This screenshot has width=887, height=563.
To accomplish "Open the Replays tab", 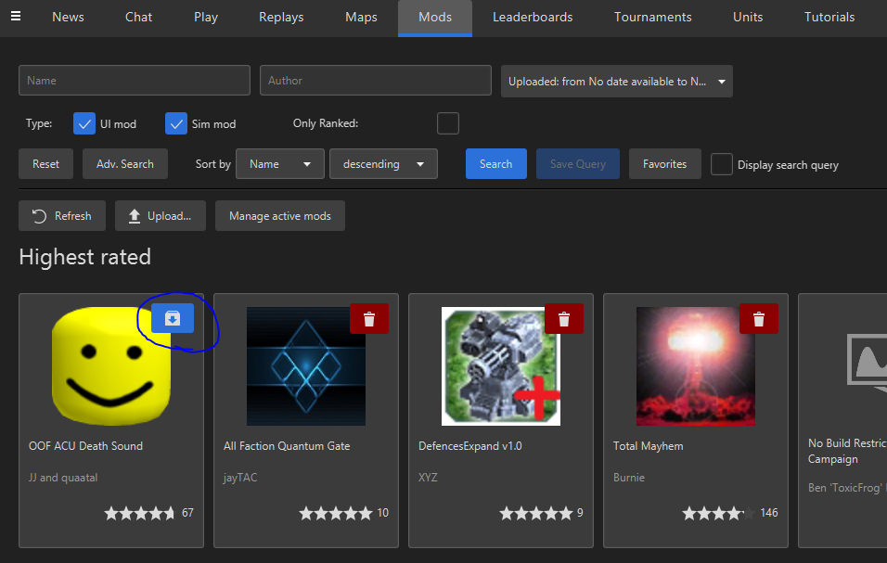I will coord(281,17).
